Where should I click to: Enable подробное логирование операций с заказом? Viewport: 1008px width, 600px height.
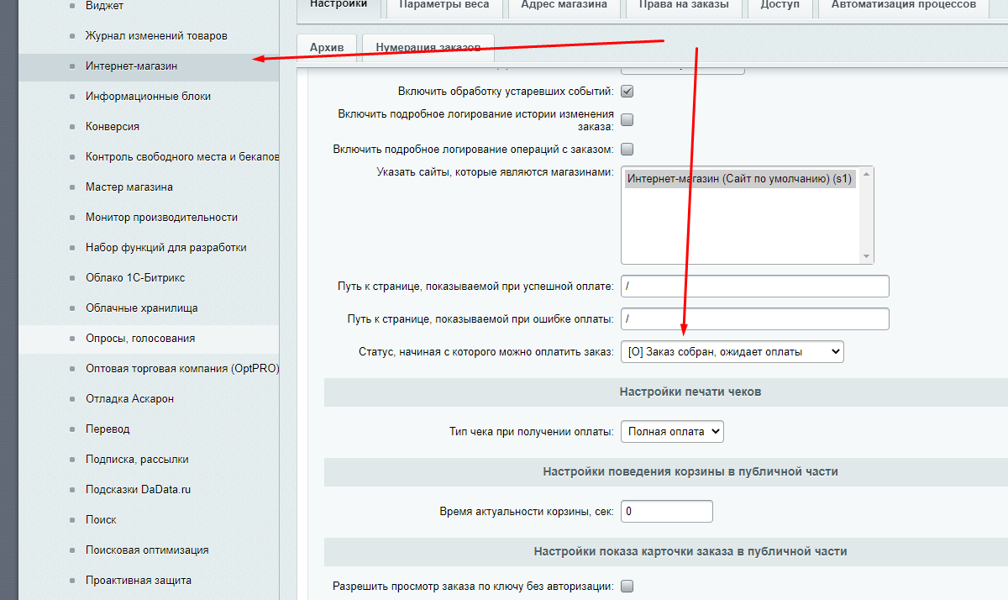[x=627, y=150]
